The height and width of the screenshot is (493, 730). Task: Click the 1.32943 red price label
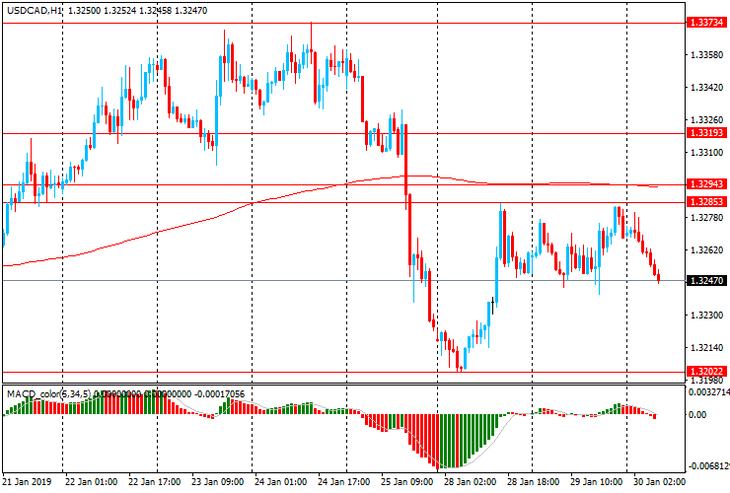(x=706, y=184)
